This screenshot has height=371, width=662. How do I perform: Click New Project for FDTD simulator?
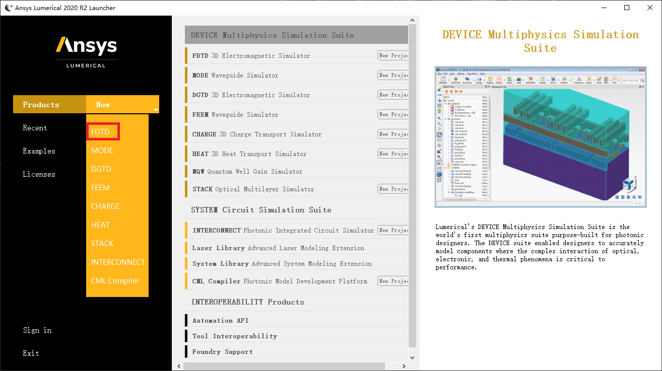coord(393,55)
